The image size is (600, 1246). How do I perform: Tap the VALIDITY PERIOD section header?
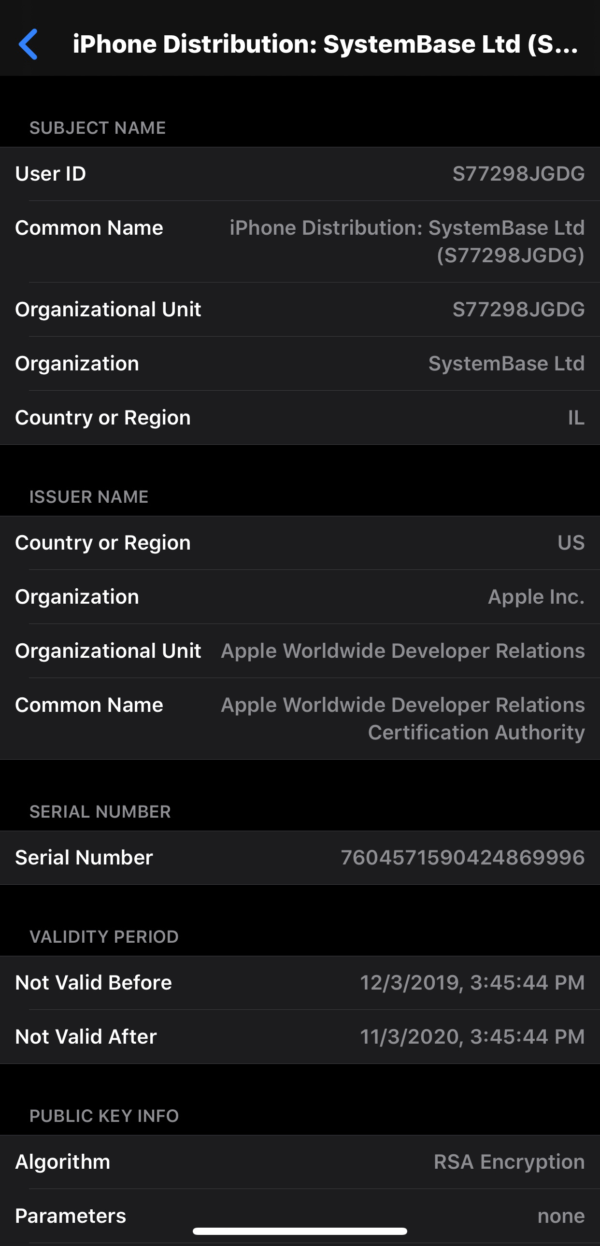[x=104, y=936]
